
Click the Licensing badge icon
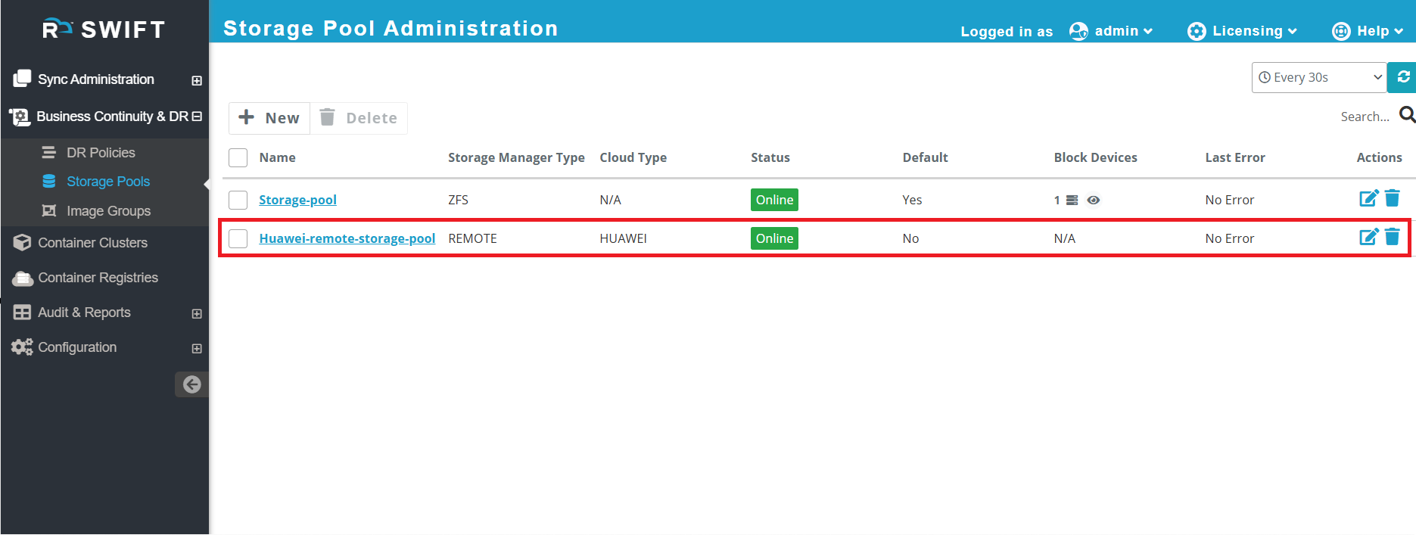1197,31
